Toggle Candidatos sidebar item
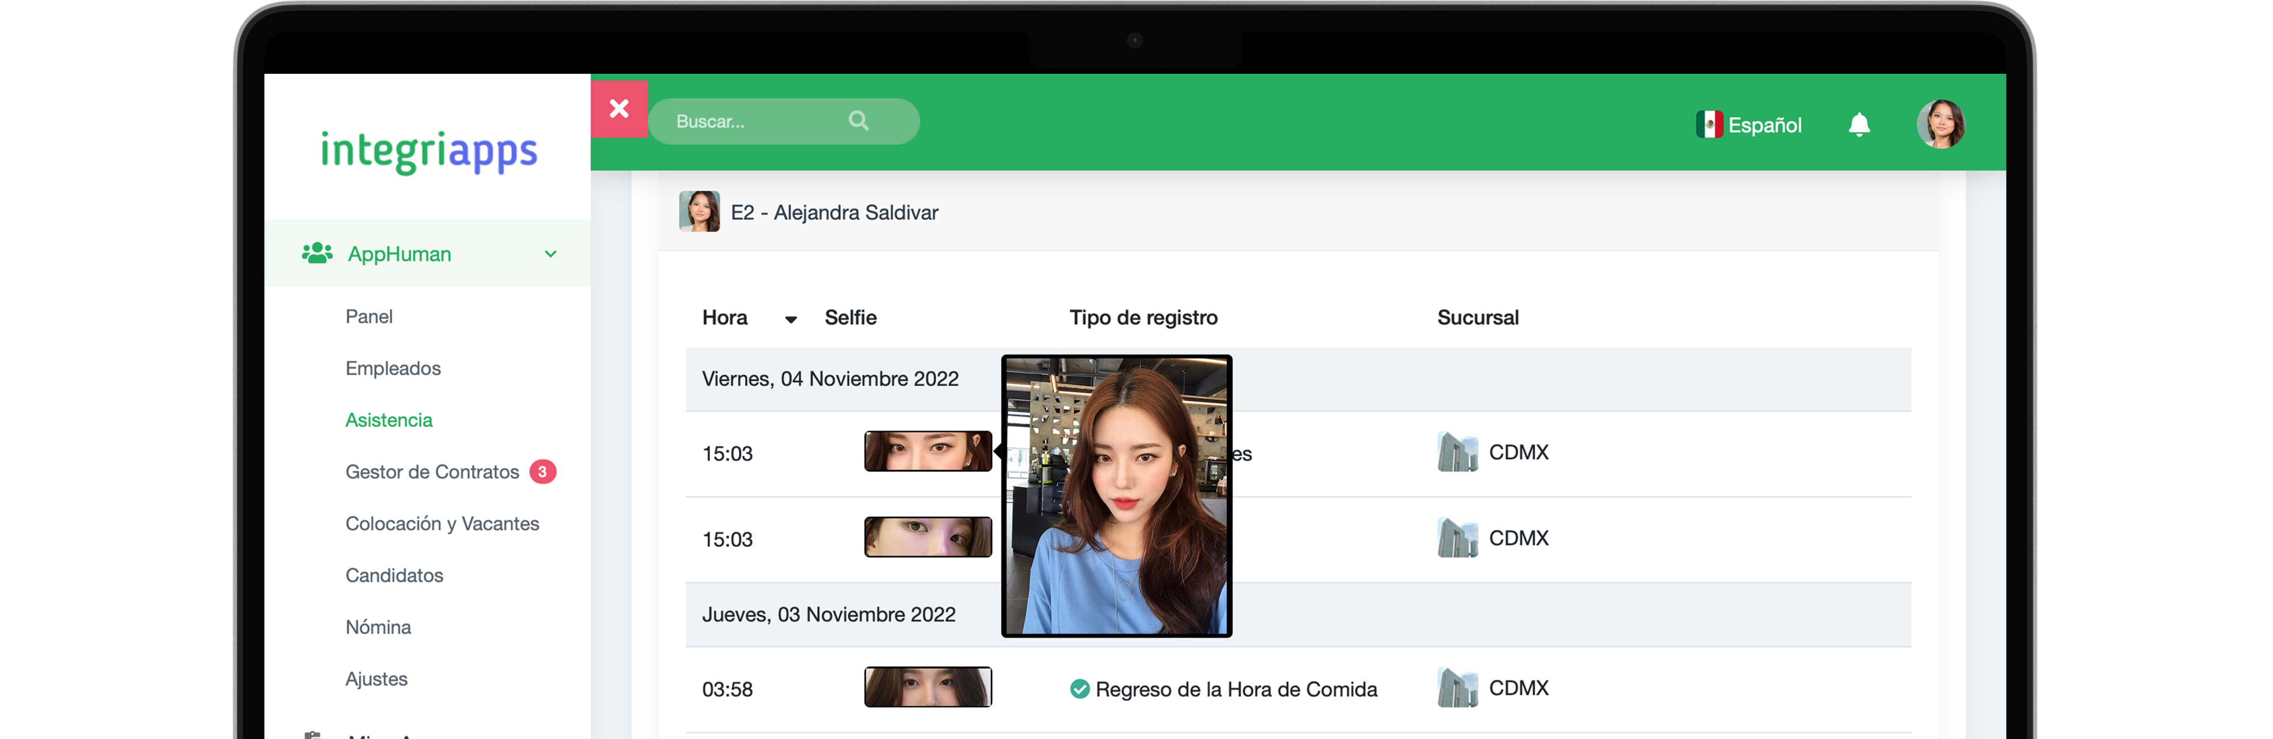 coord(393,575)
